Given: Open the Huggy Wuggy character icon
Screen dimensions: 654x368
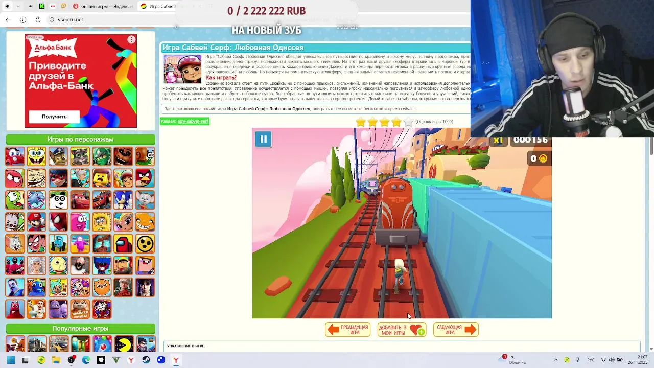Looking at the screenshot, I should coord(102,265).
